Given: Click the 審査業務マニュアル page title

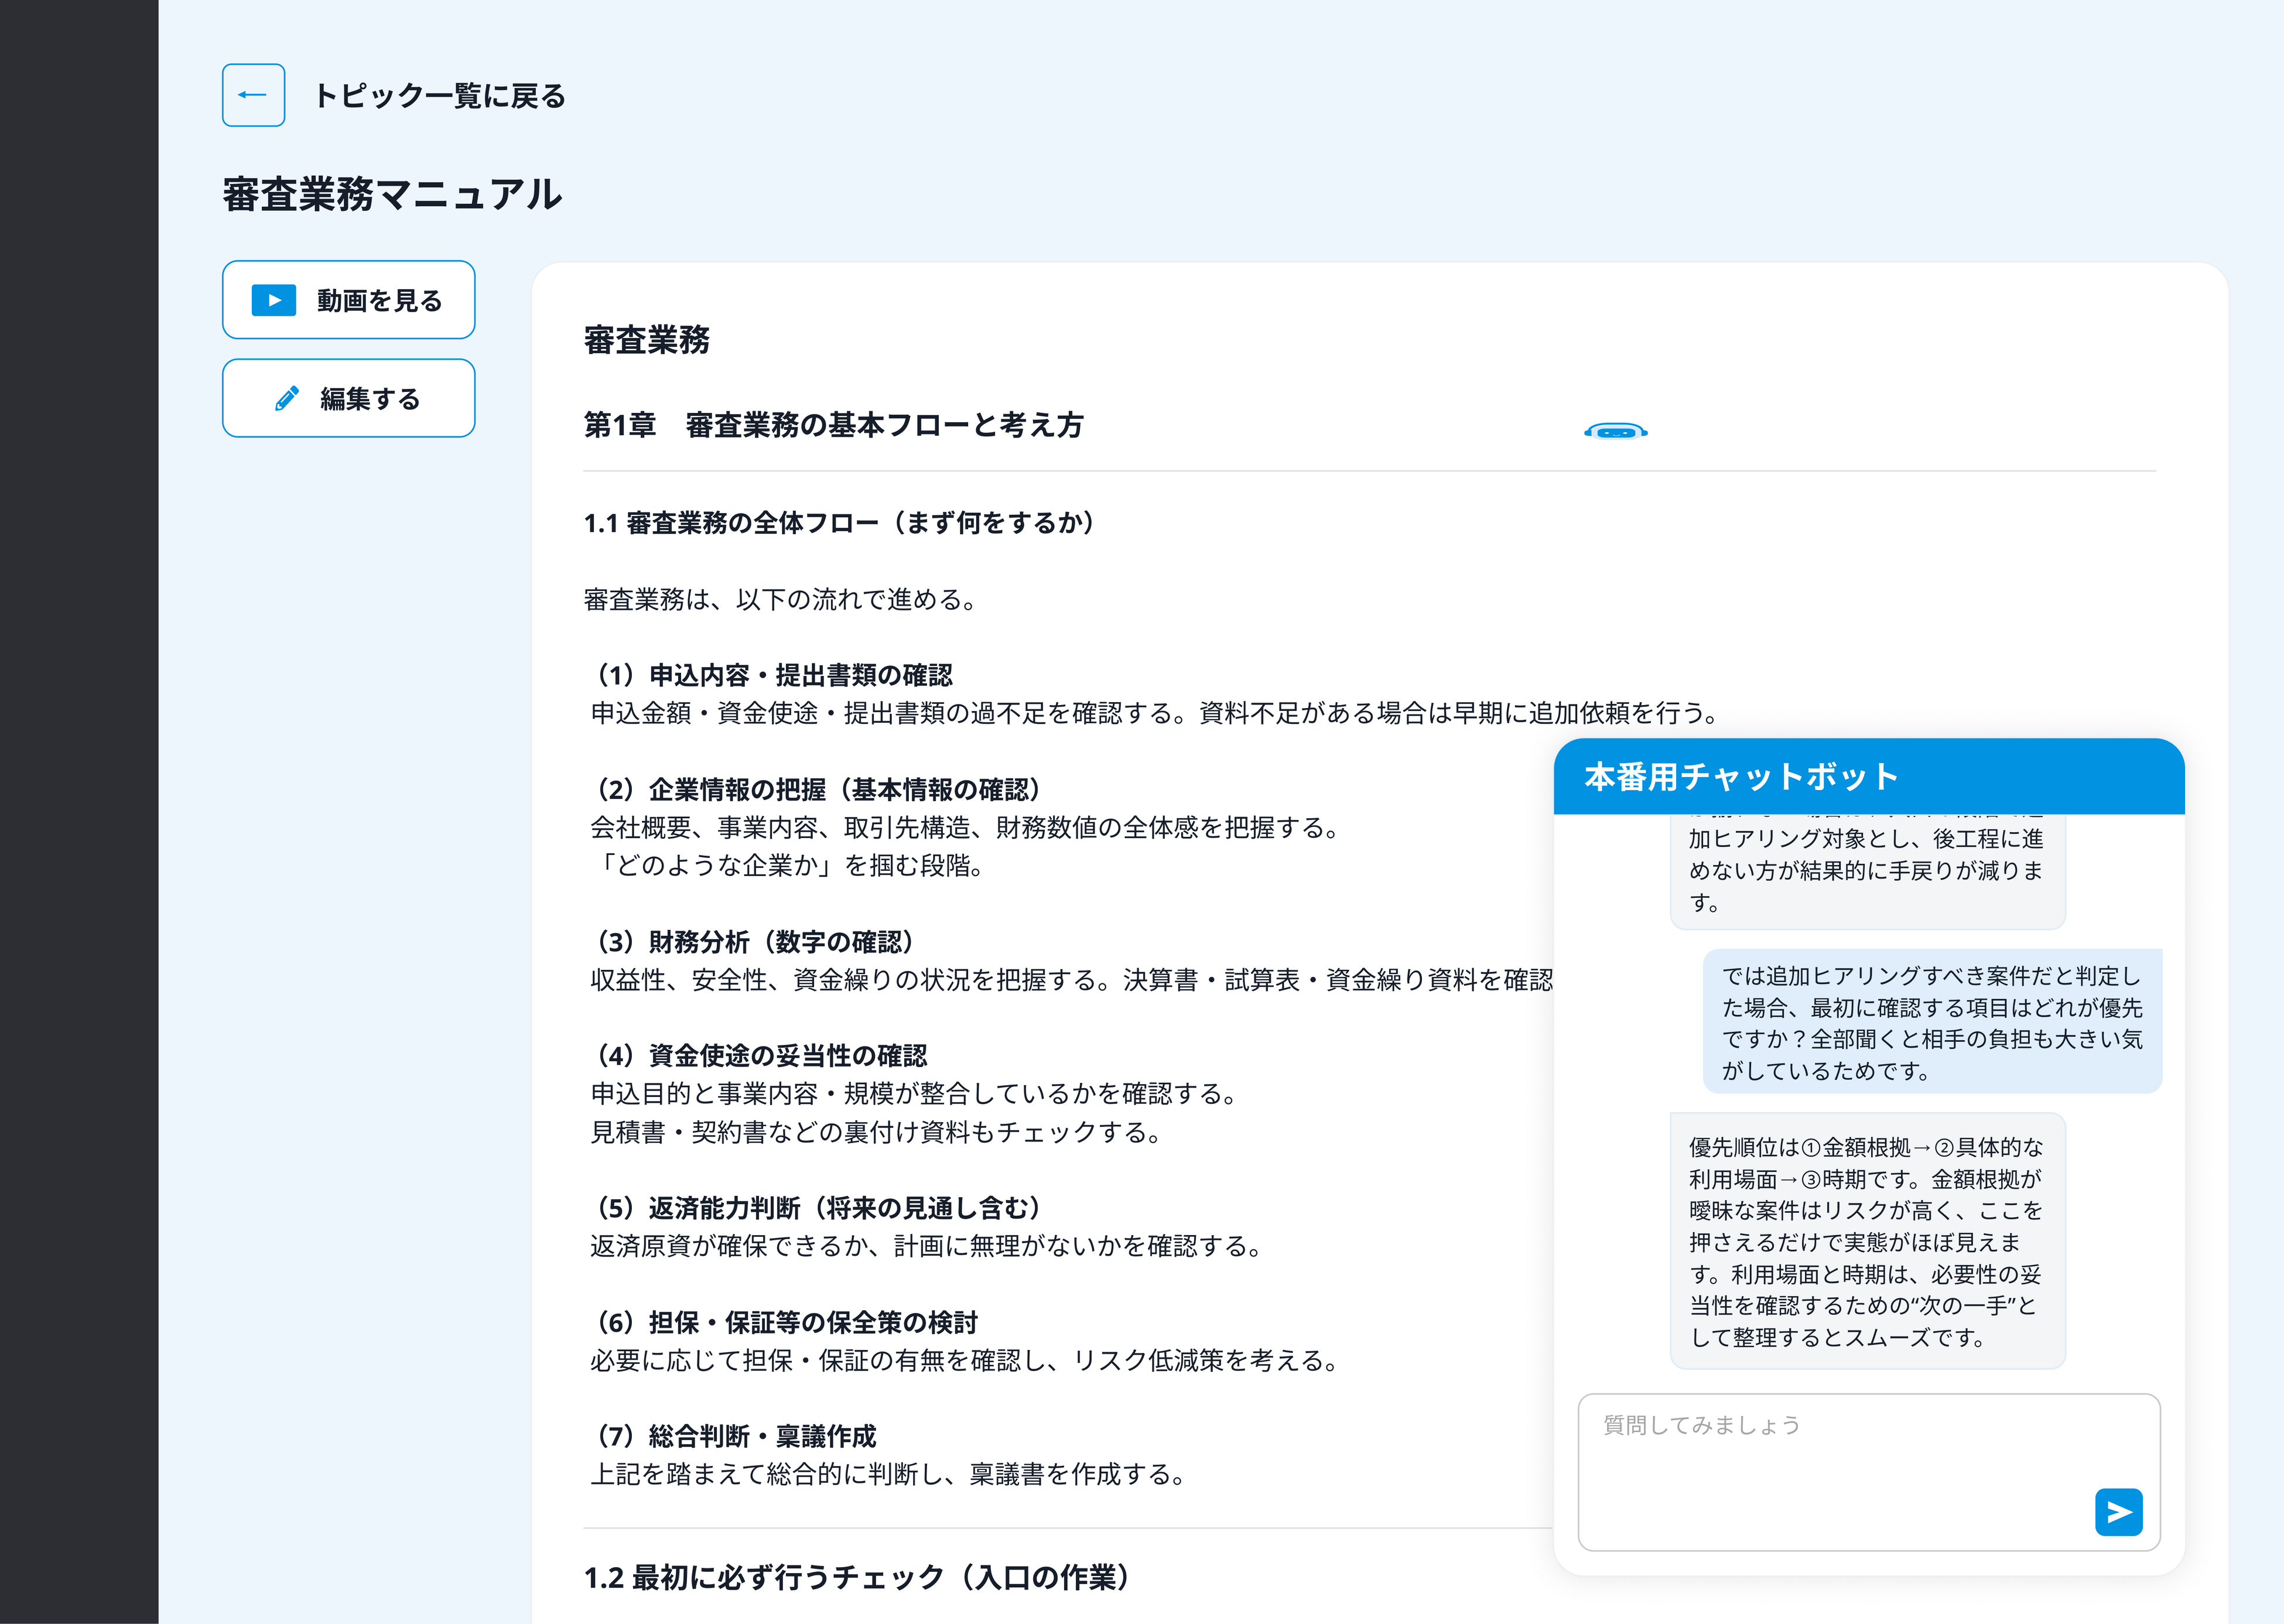Looking at the screenshot, I should (392, 194).
